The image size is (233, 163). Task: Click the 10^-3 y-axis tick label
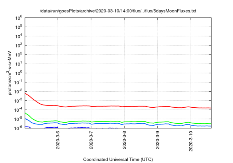18,100
